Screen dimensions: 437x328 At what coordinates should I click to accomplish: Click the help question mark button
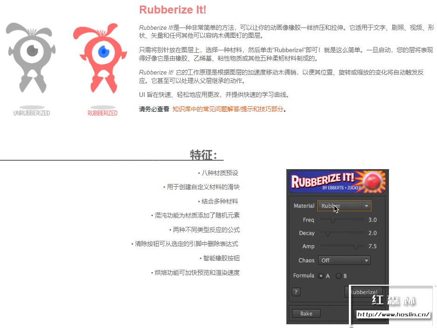(296, 292)
